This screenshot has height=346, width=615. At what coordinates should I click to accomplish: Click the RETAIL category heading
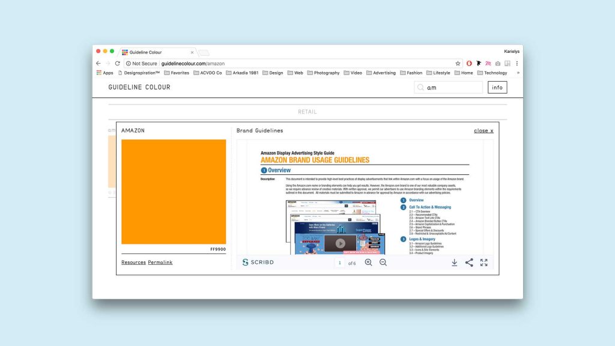(x=307, y=112)
